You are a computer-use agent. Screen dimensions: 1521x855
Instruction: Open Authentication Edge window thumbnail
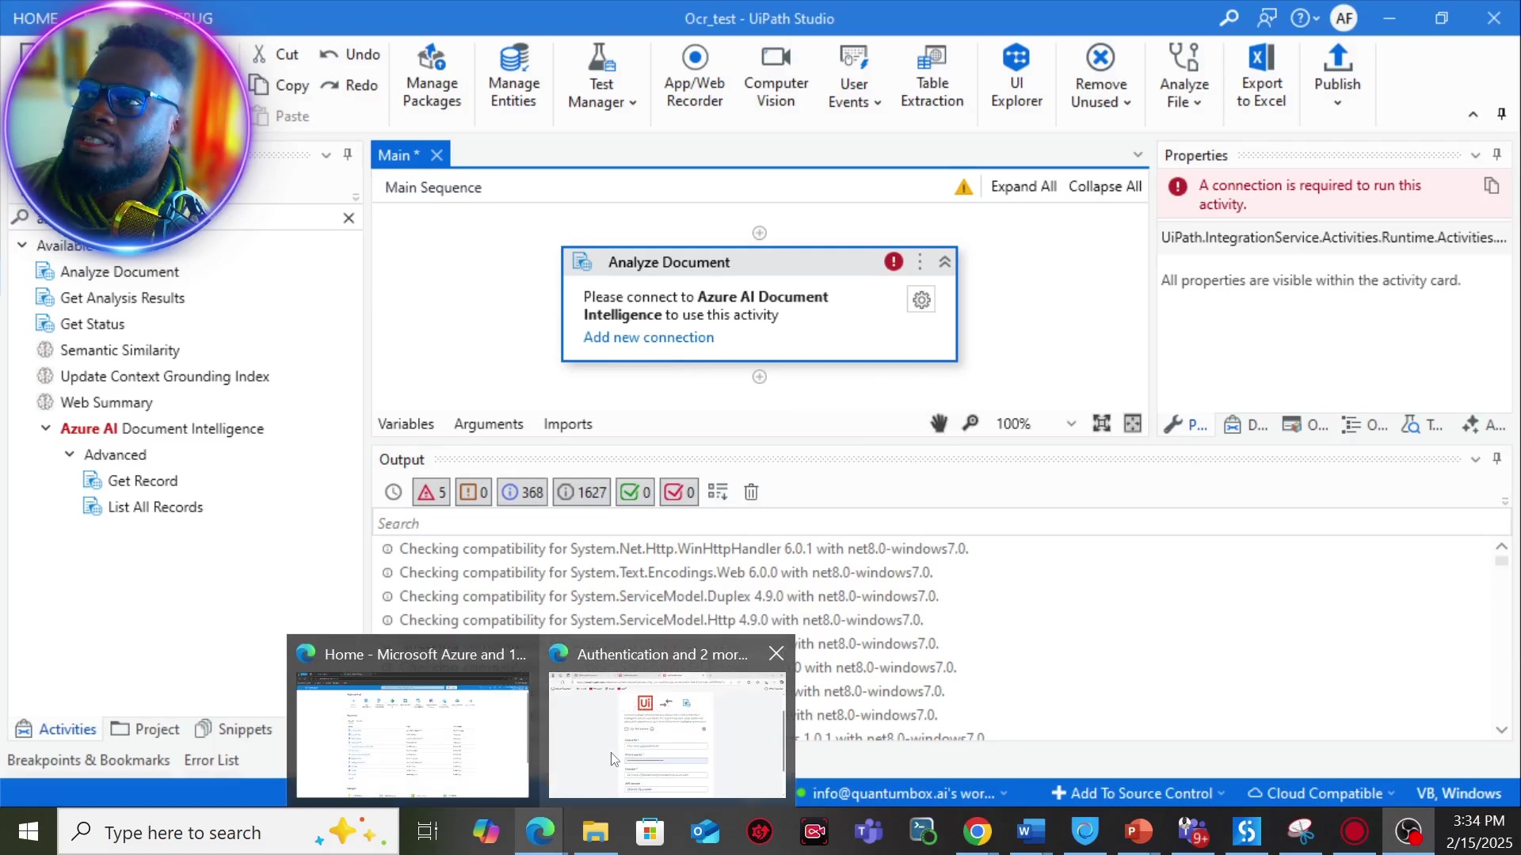pyautogui.click(x=667, y=735)
